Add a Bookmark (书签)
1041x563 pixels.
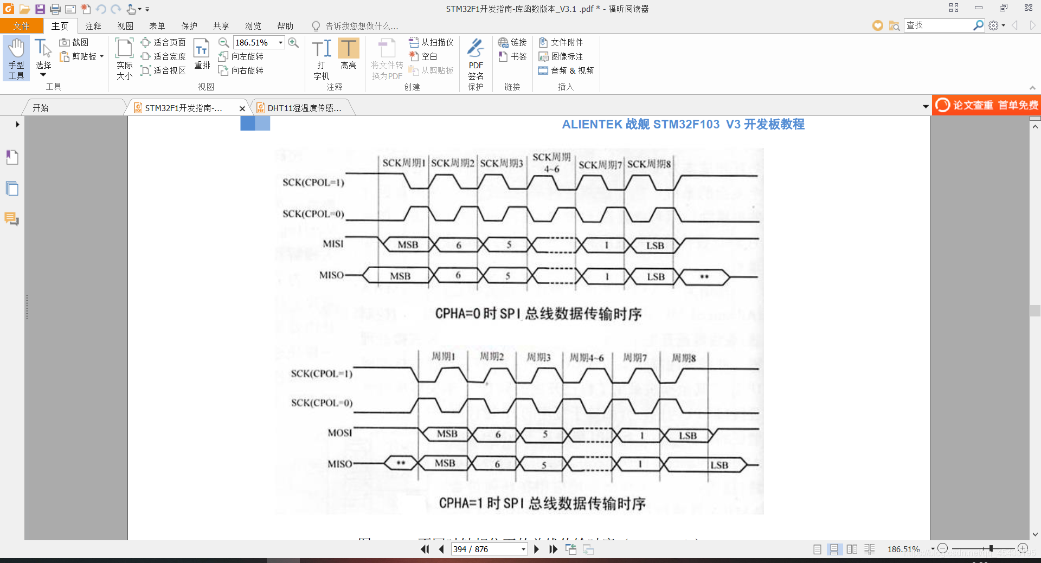pos(512,56)
